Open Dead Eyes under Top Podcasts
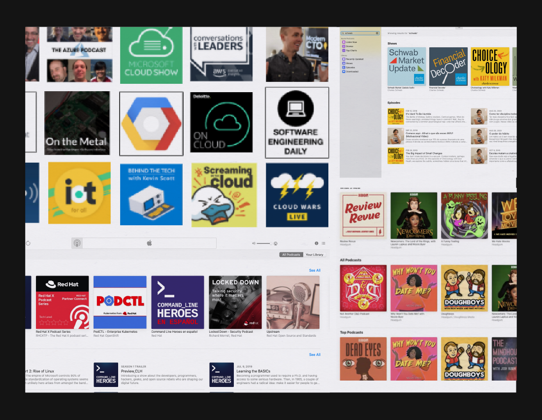This screenshot has width=542, height=420. click(363, 359)
